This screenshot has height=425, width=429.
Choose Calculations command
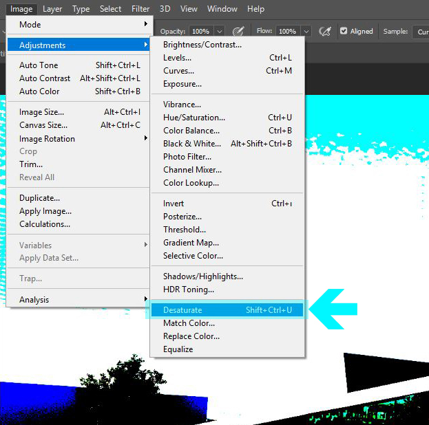[x=79, y=224]
